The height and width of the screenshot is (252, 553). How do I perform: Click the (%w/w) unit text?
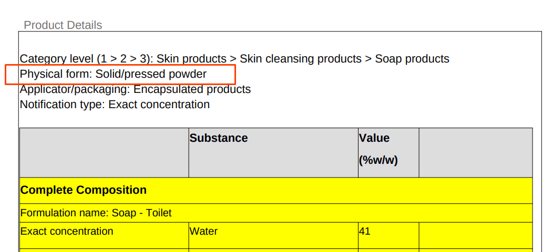coord(378,160)
